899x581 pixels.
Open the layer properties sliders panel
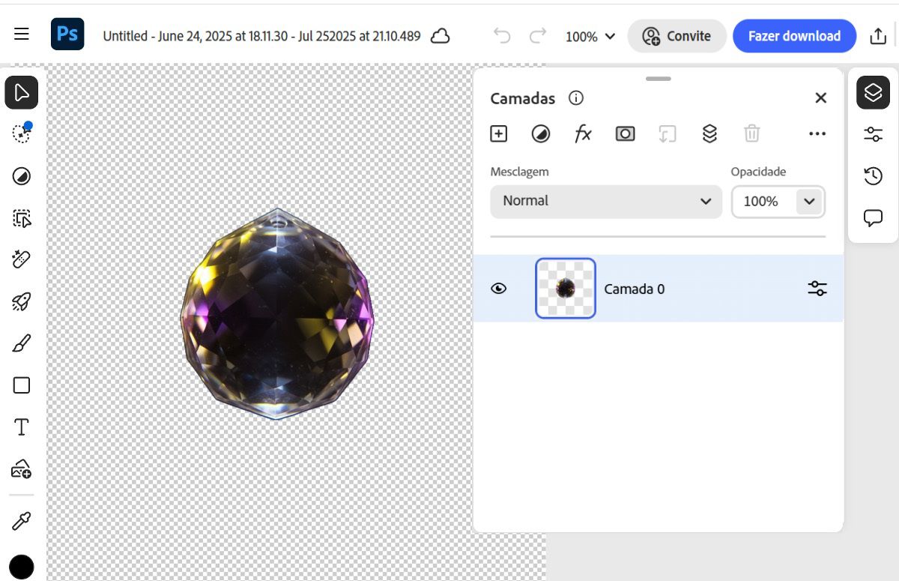[873, 134]
